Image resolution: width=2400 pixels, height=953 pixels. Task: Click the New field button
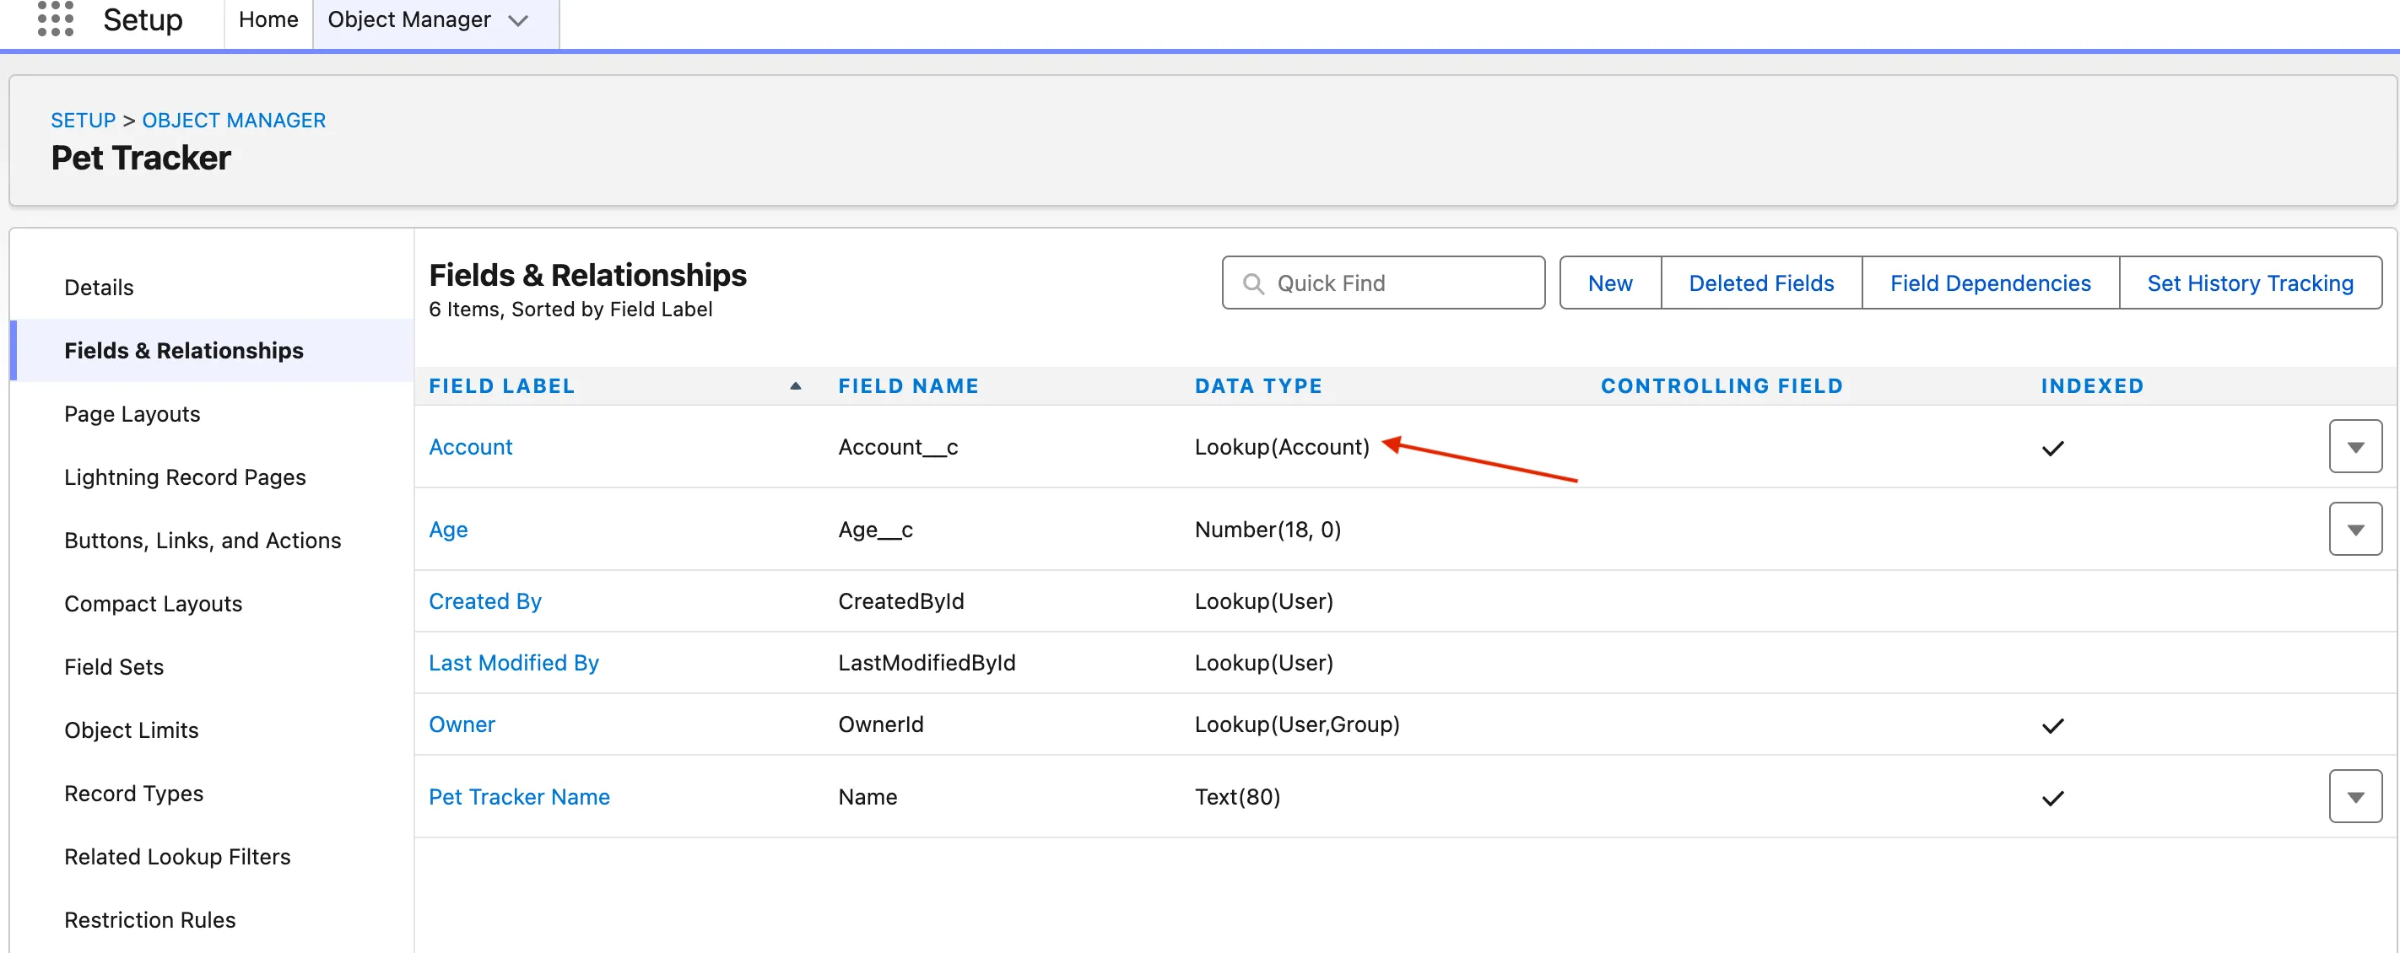[1609, 283]
